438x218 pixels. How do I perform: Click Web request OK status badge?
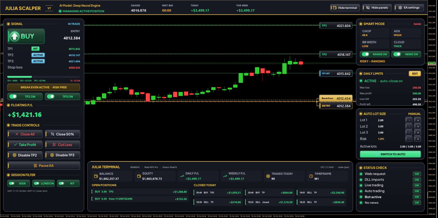click(x=417, y=174)
